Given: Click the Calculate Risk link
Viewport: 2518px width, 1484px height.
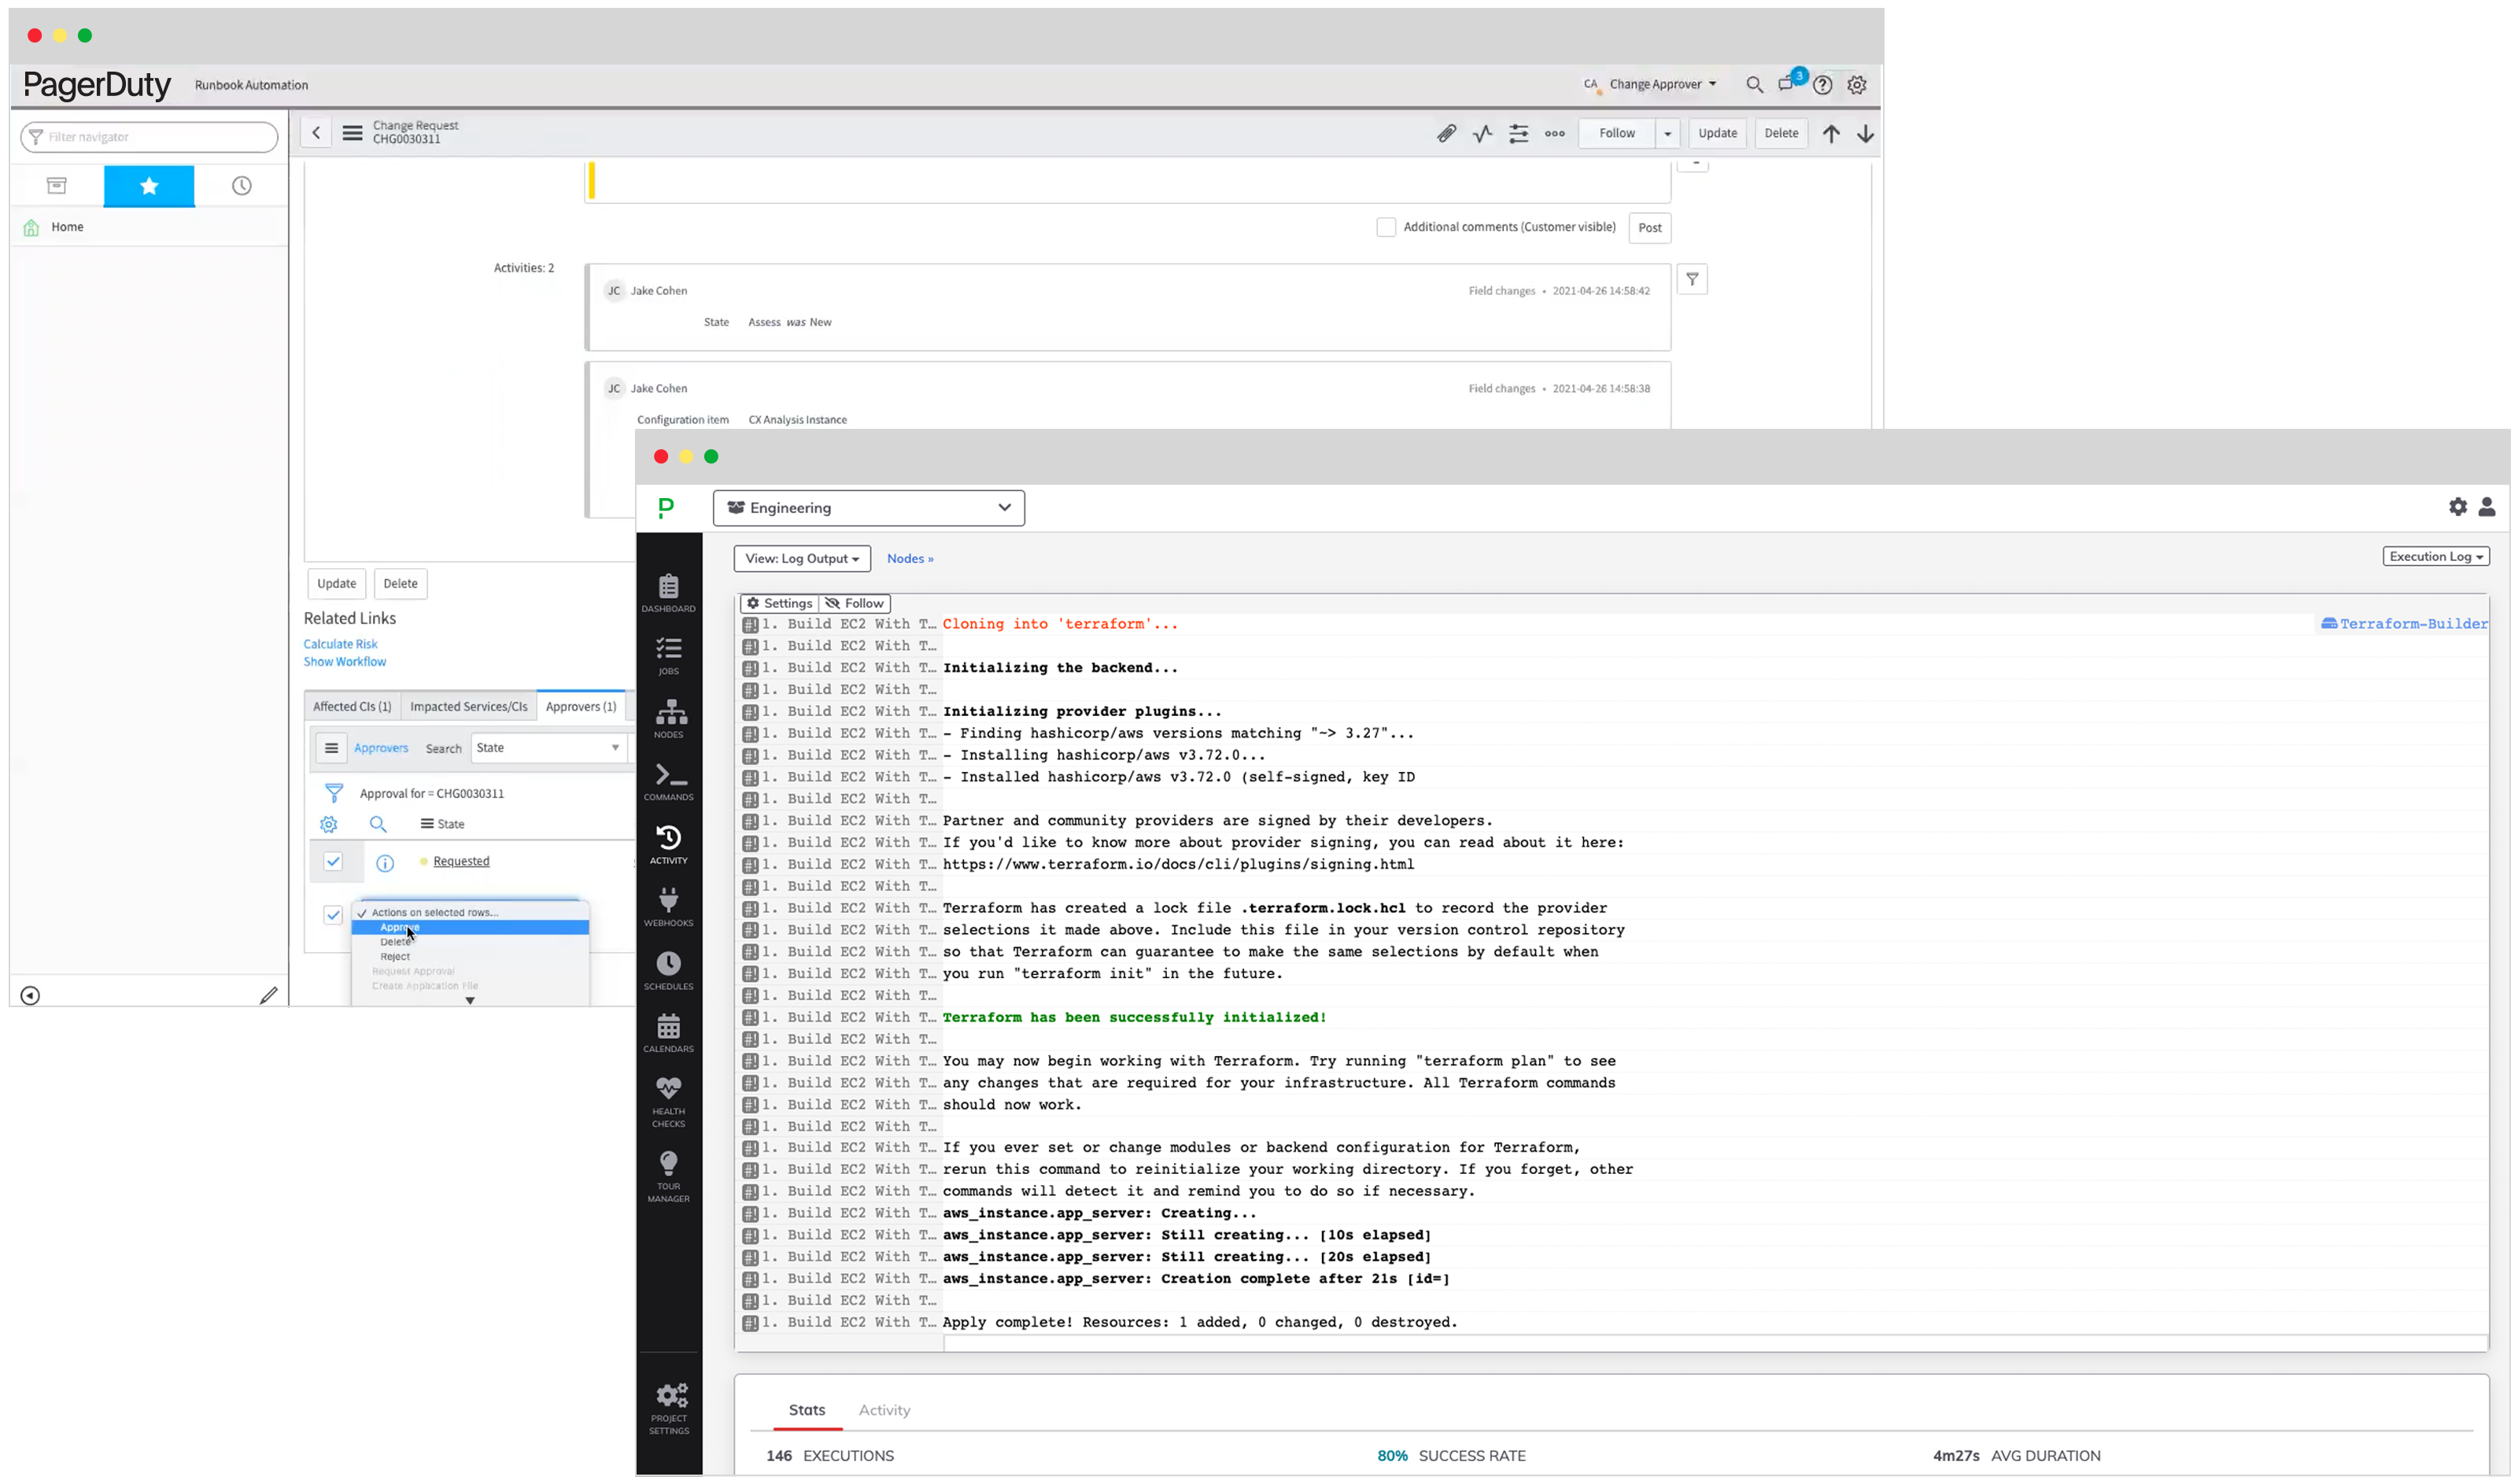Looking at the screenshot, I should (x=339, y=643).
